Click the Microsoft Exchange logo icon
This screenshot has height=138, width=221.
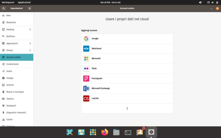(86, 88)
